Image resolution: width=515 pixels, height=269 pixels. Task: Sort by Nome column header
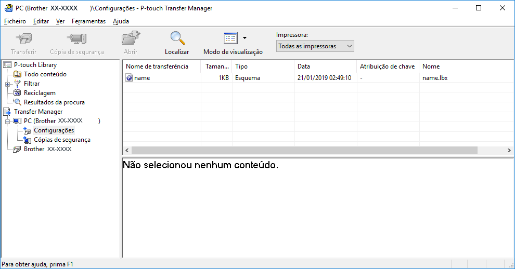point(467,66)
